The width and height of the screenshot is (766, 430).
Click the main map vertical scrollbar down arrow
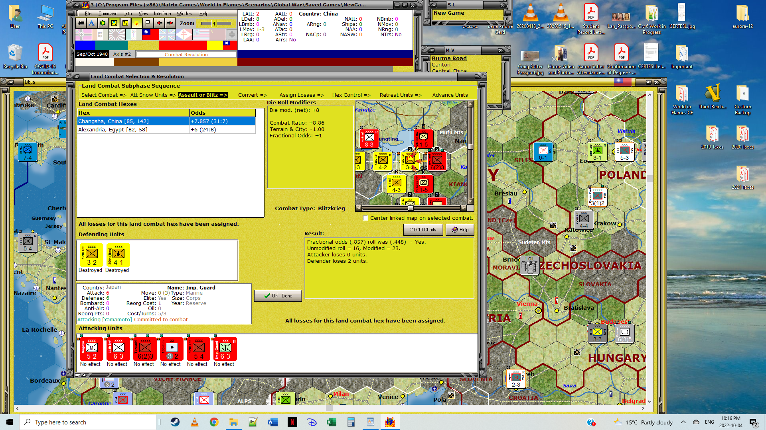(650, 401)
